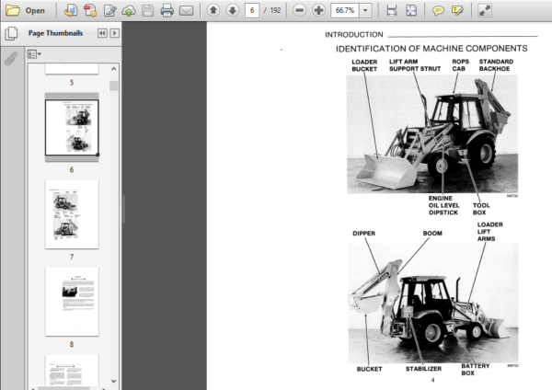Click the DIPPER label
This screenshot has height=390, width=552.
[x=364, y=234]
